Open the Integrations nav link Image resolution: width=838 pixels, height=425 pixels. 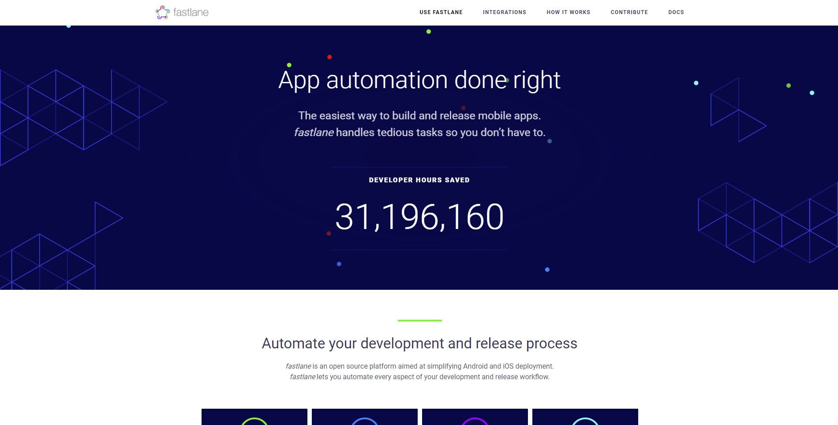[505, 12]
